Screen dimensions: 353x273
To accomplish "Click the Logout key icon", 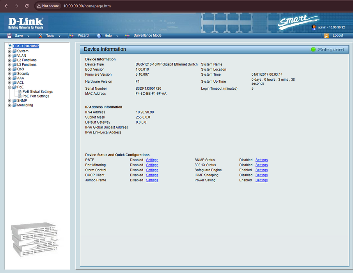I will click(x=326, y=35).
